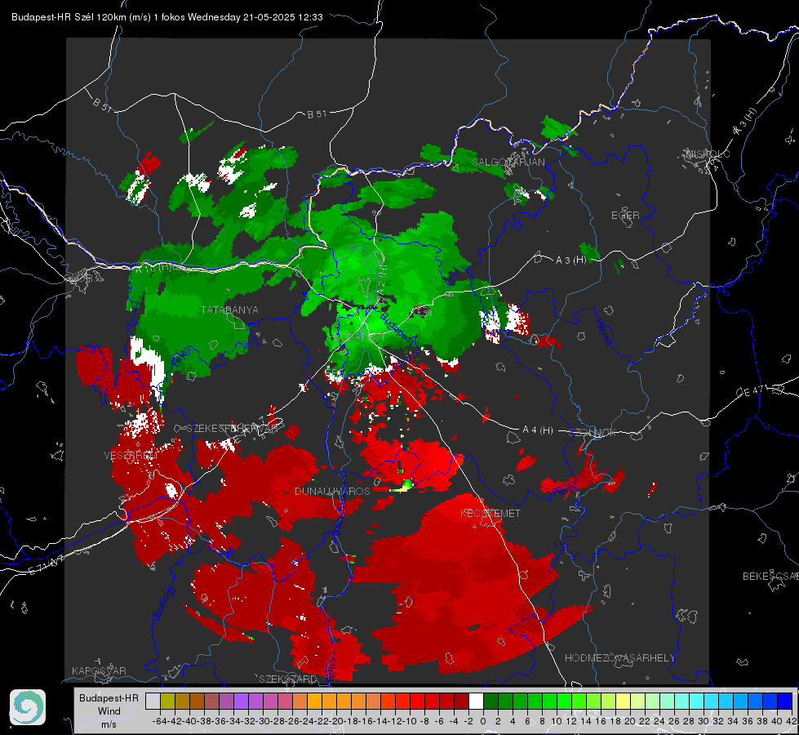Click the dark green swatch between 0 and 2
799x735 pixels.
coord(490,701)
